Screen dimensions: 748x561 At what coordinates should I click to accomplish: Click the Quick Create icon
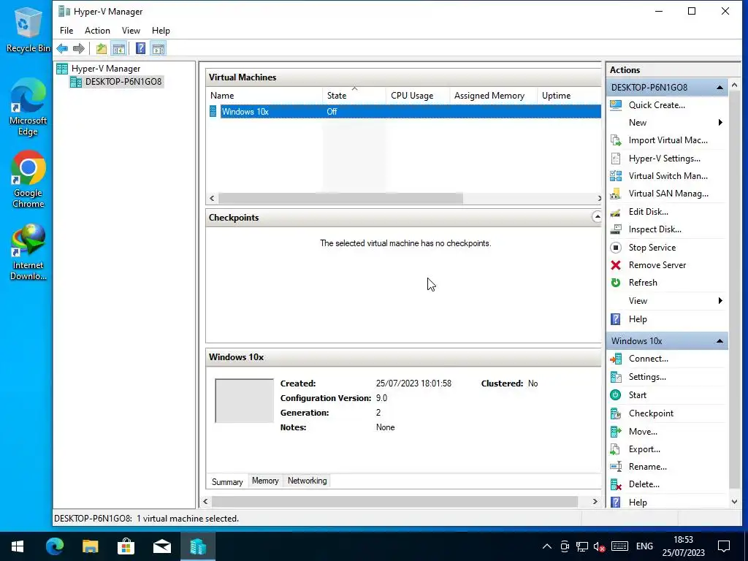tap(616, 105)
